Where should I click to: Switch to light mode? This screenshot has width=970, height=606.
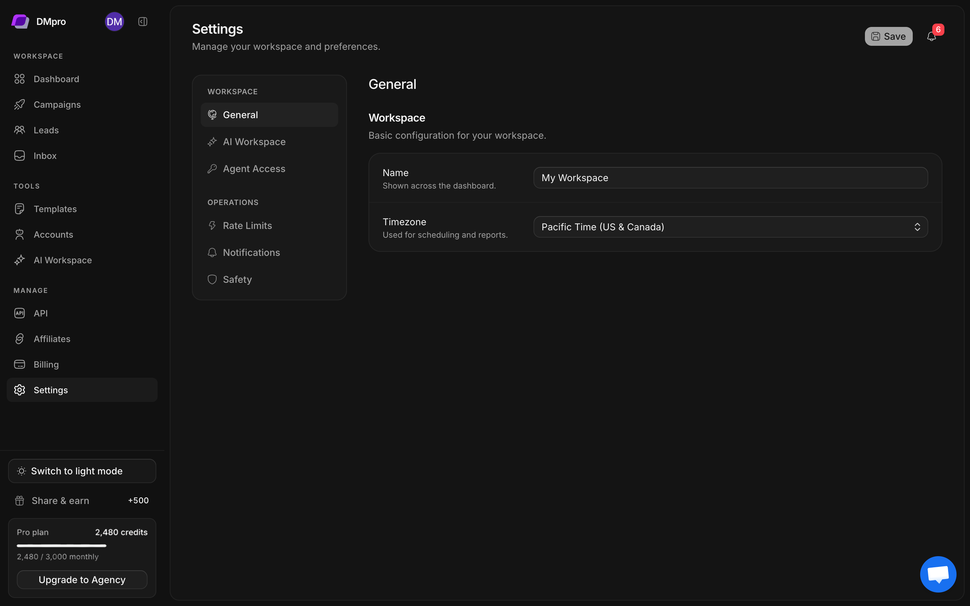point(82,471)
